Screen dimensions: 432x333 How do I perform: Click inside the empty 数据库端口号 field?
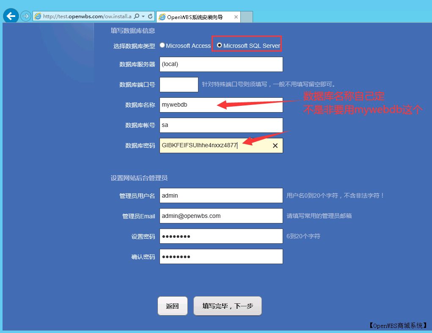tap(179, 84)
